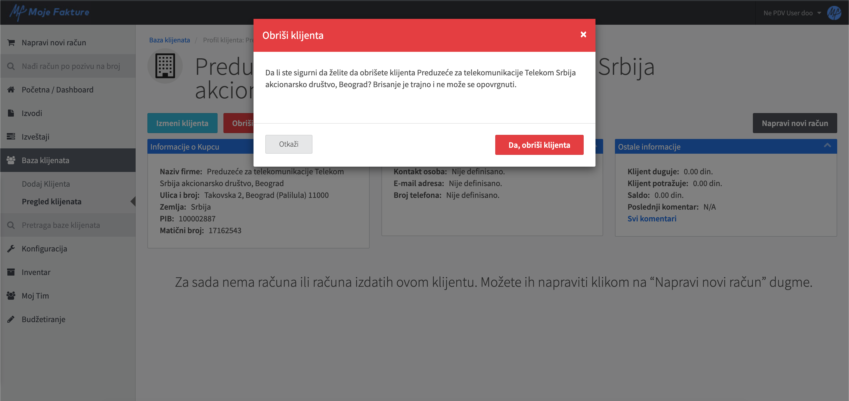The image size is (849, 401).
Task: Click the dark Napravi novi račun button
Action: click(x=795, y=123)
